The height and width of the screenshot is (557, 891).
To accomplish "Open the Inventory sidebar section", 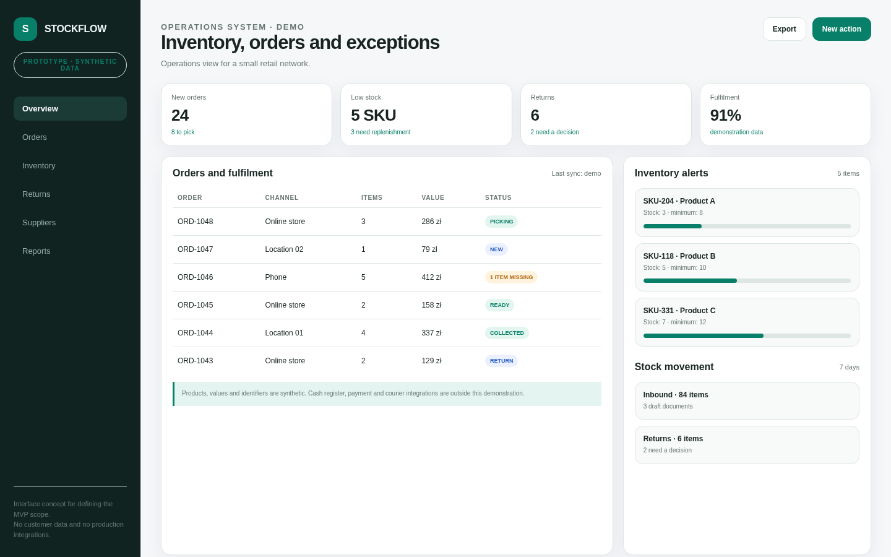I will [x=70, y=165].
